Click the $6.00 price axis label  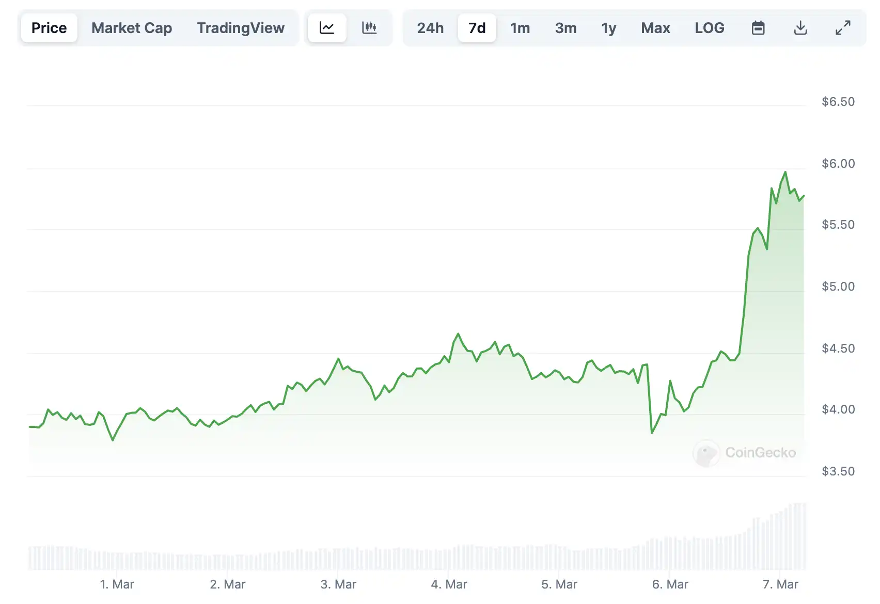coord(838,164)
